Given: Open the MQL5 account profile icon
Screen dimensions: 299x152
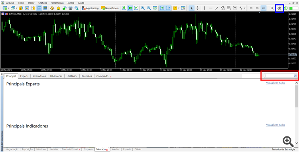Looking at the screenshot, I should pos(279,8).
